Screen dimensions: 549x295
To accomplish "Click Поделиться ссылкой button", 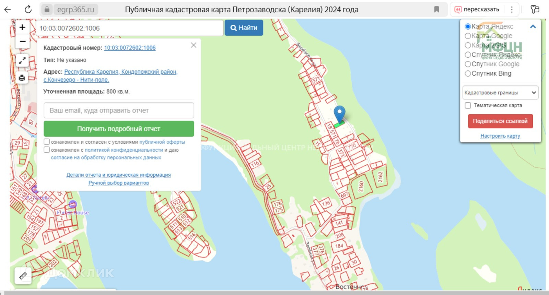I will click(x=500, y=121).
